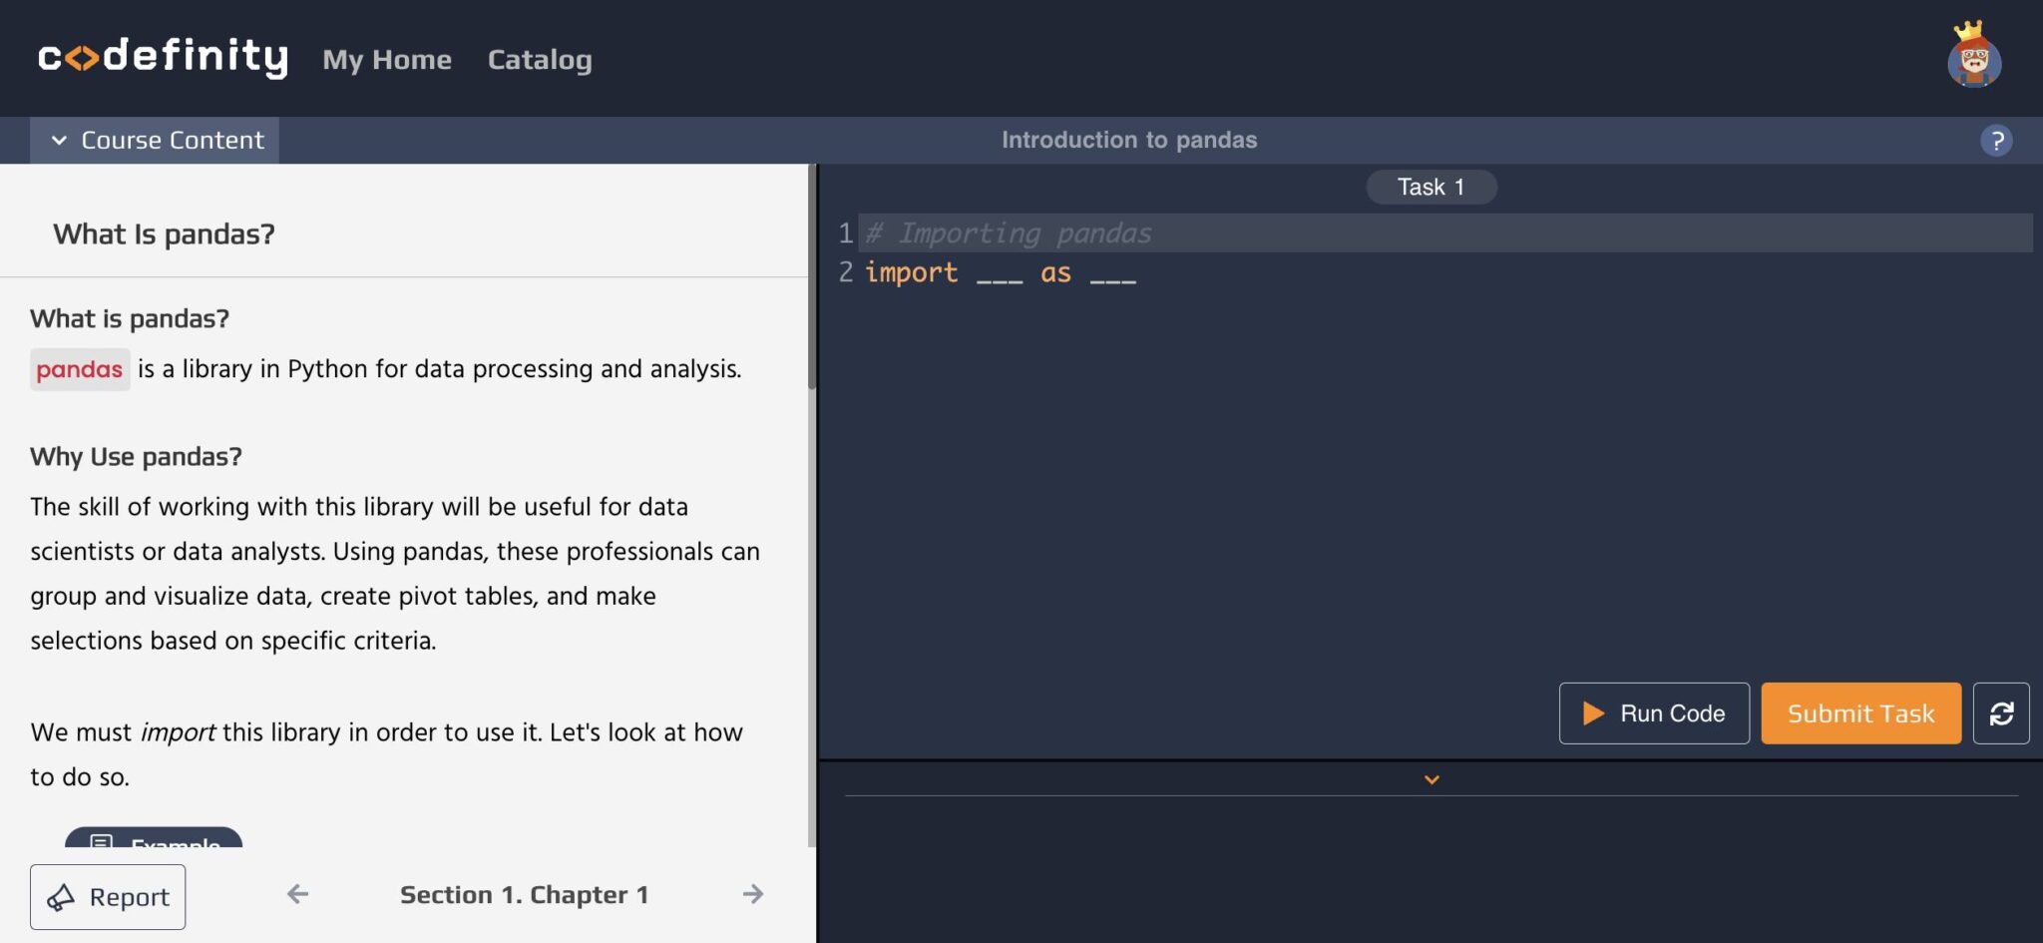Submit the task
Screen dimensions: 2043x943
click(x=1860, y=712)
